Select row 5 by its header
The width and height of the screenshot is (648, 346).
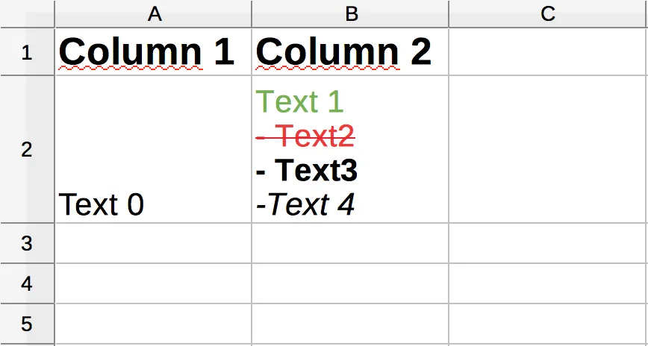27,324
